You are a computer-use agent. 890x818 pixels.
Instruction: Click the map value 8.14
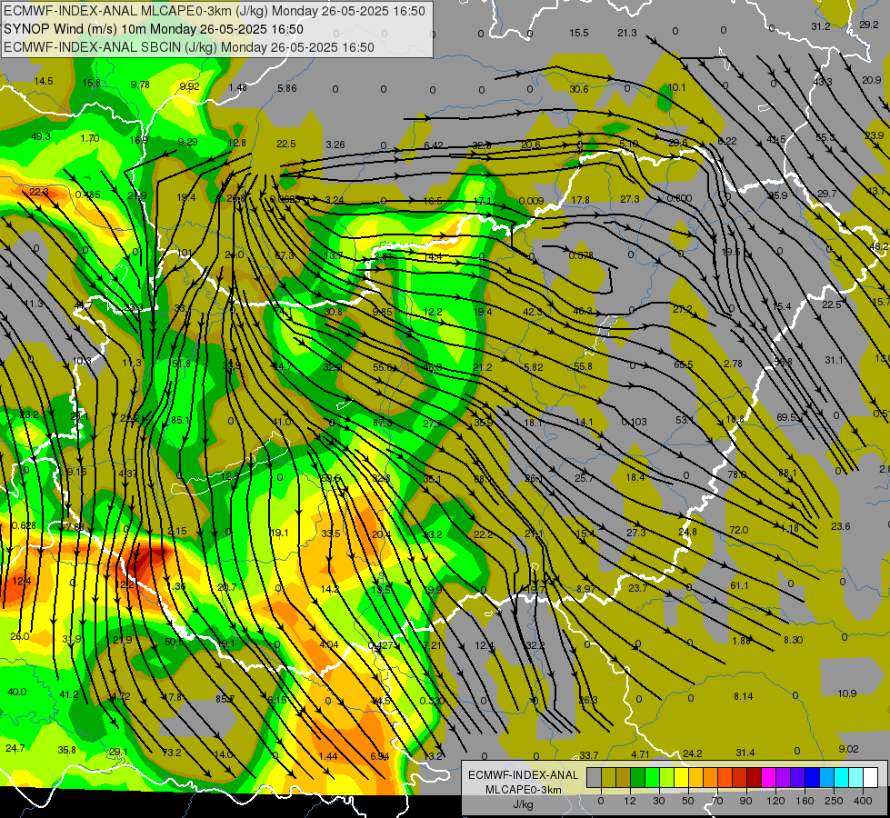click(x=743, y=696)
